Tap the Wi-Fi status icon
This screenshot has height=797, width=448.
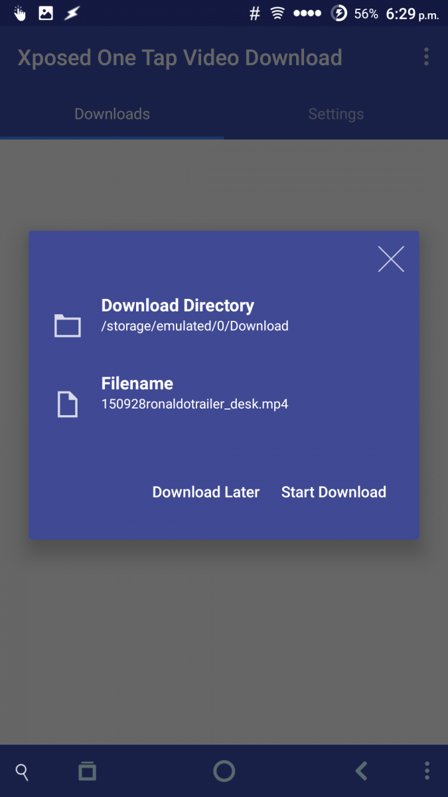pos(277,13)
